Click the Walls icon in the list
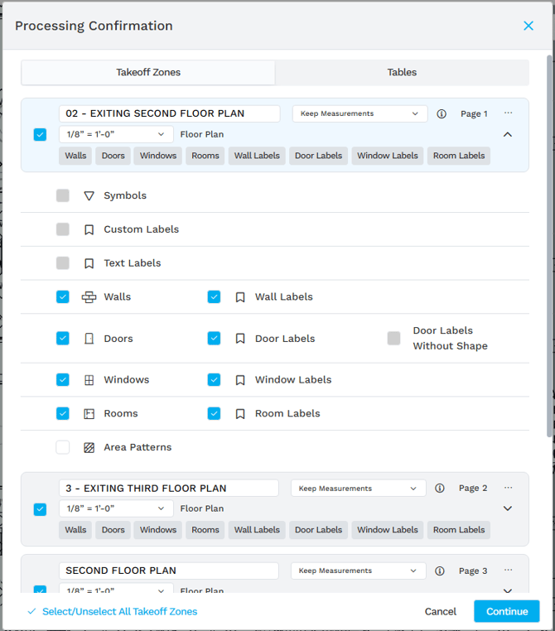Image resolution: width=555 pixels, height=631 pixels. 89,297
